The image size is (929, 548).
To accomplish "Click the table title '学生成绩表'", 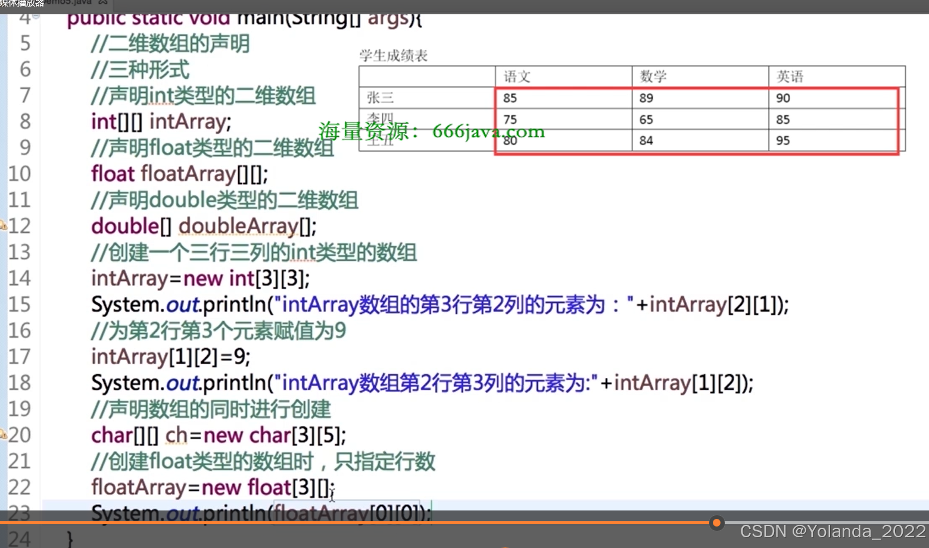I will tap(394, 56).
